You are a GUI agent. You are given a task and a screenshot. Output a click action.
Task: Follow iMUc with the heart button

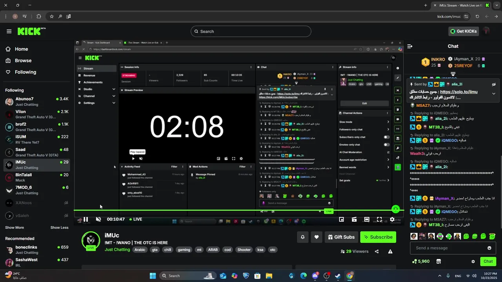tap(316, 237)
